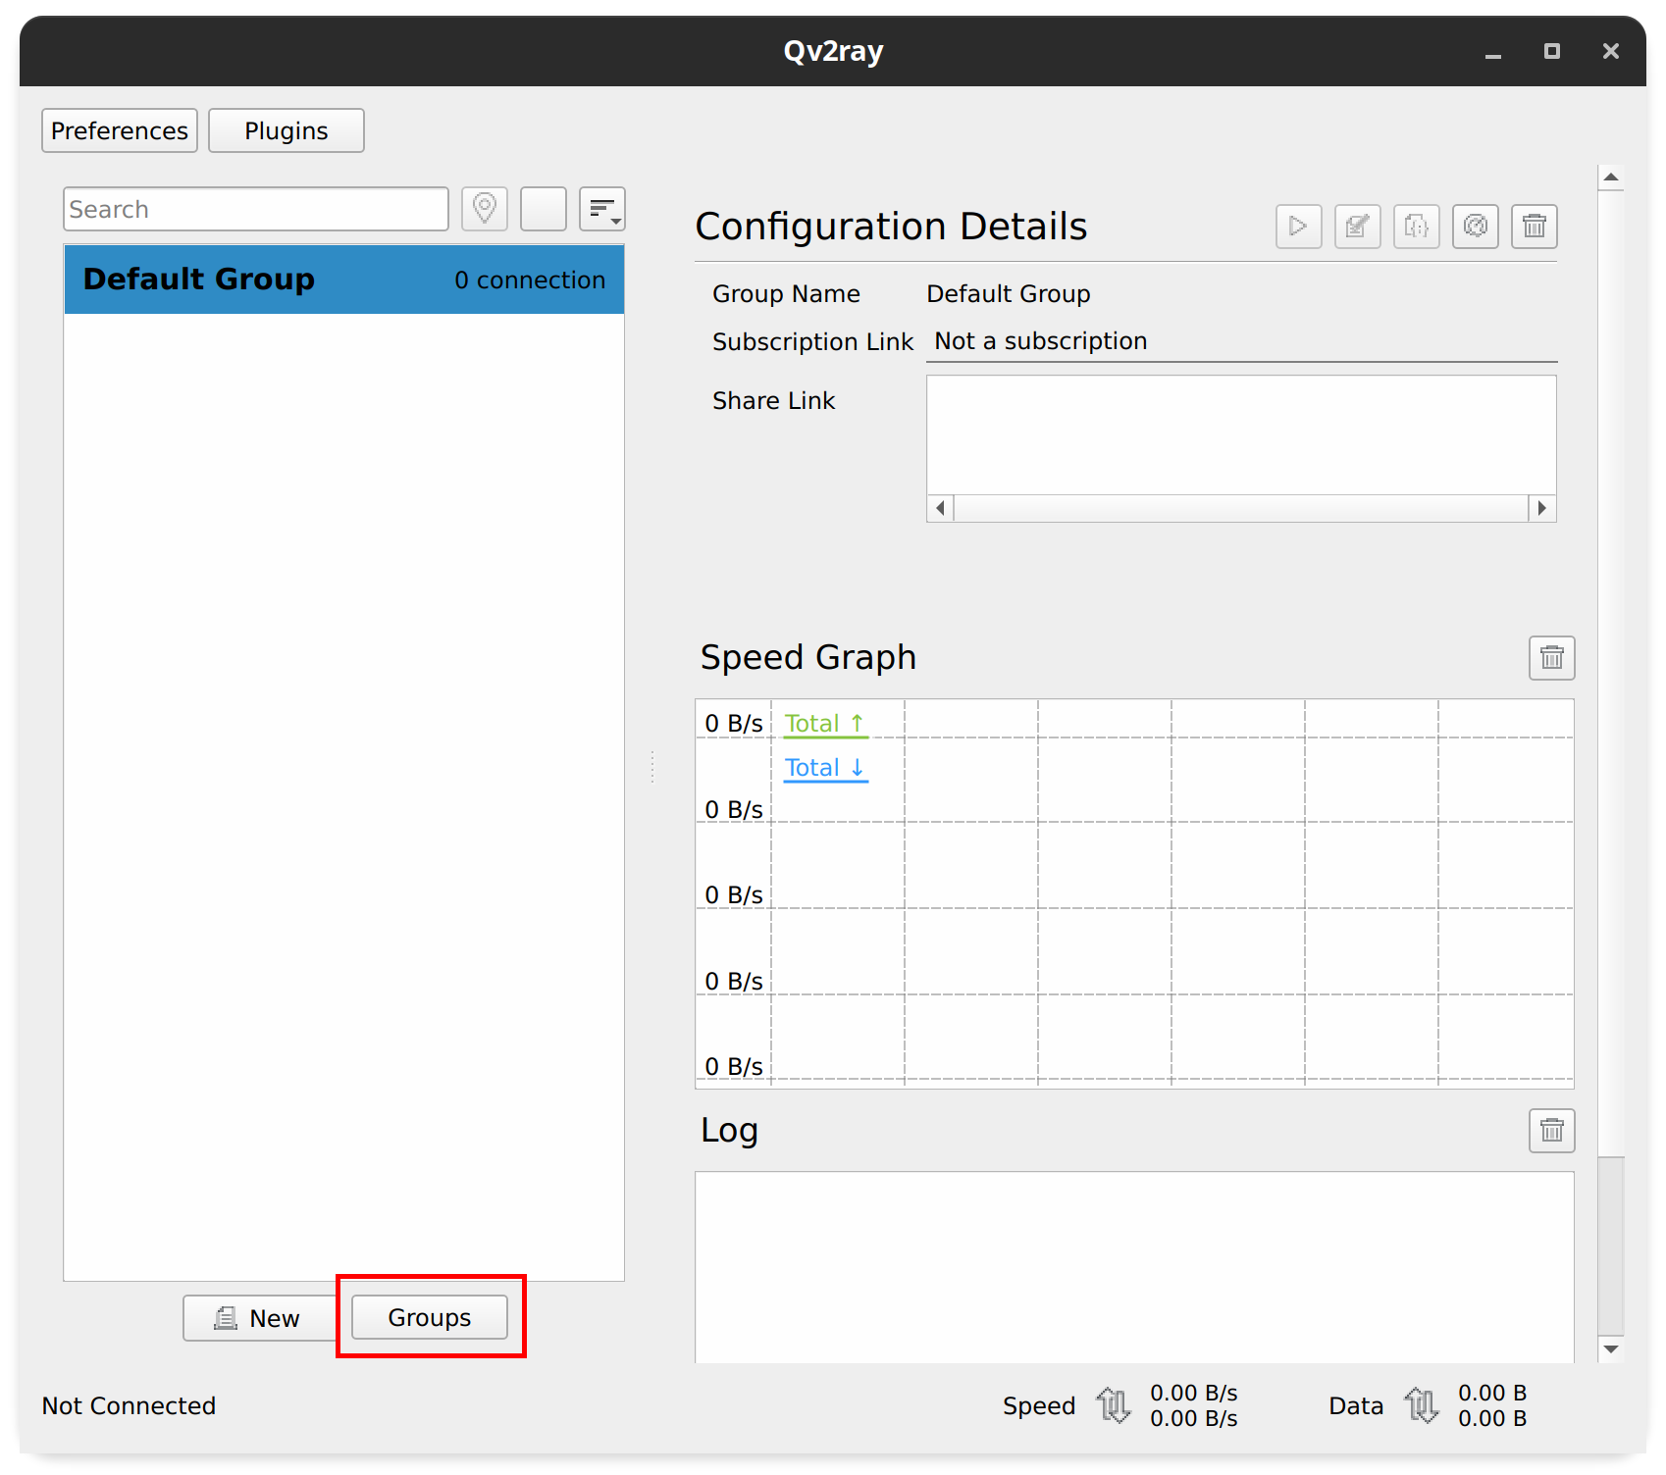Image resolution: width=1666 pixels, height=1475 pixels.
Task: Click inside the Share Link text box
Action: tap(1241, 434)
